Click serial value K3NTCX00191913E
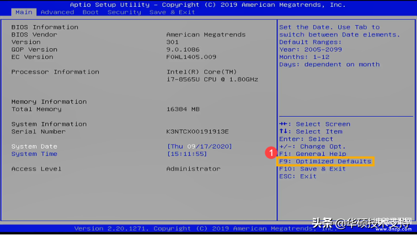The image size is (417, 236). 198,131
